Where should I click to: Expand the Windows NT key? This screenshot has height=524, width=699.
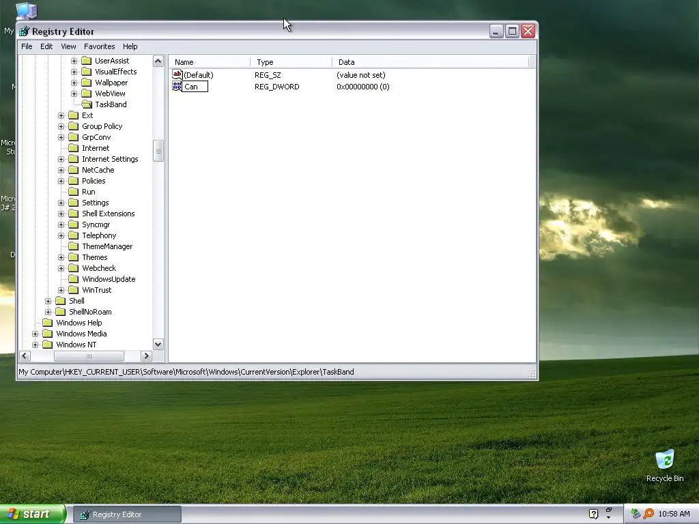click(35, 345)
